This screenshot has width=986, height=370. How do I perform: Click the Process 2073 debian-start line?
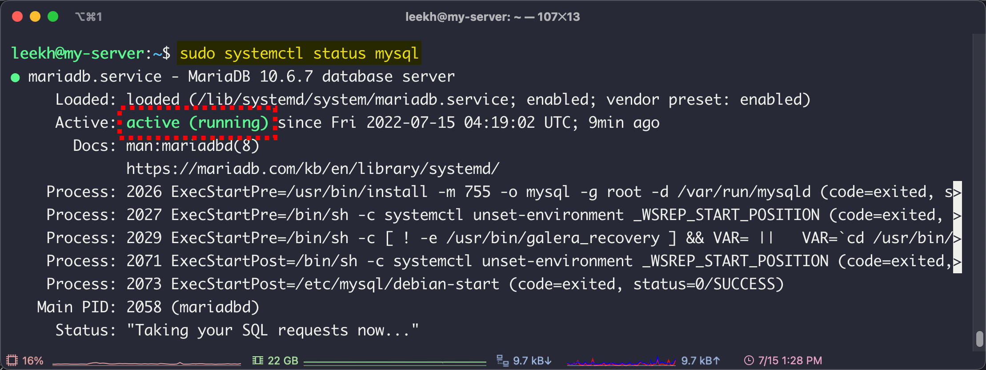point(415,284)
